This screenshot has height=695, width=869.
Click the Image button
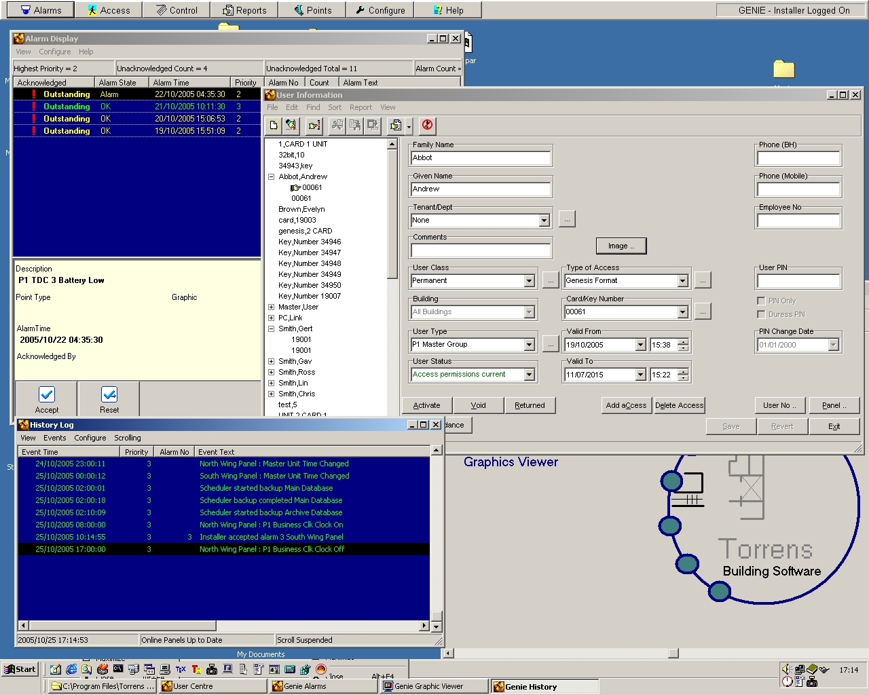pyautogui.click(x=621, y=246)
